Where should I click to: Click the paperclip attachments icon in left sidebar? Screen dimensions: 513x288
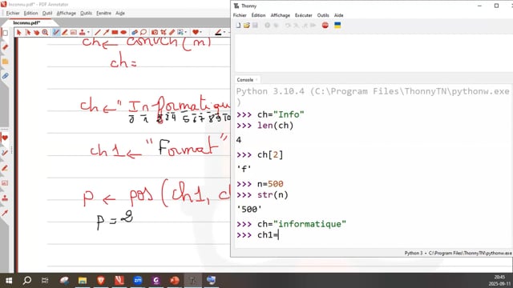5,76
